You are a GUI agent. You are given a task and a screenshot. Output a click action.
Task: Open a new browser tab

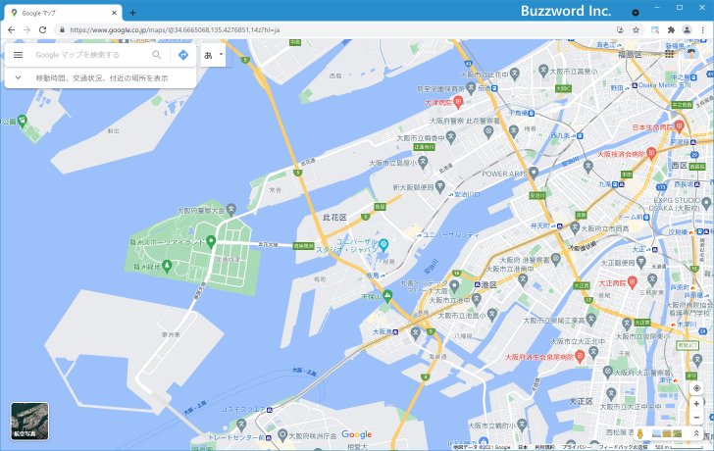click(132, 13)
